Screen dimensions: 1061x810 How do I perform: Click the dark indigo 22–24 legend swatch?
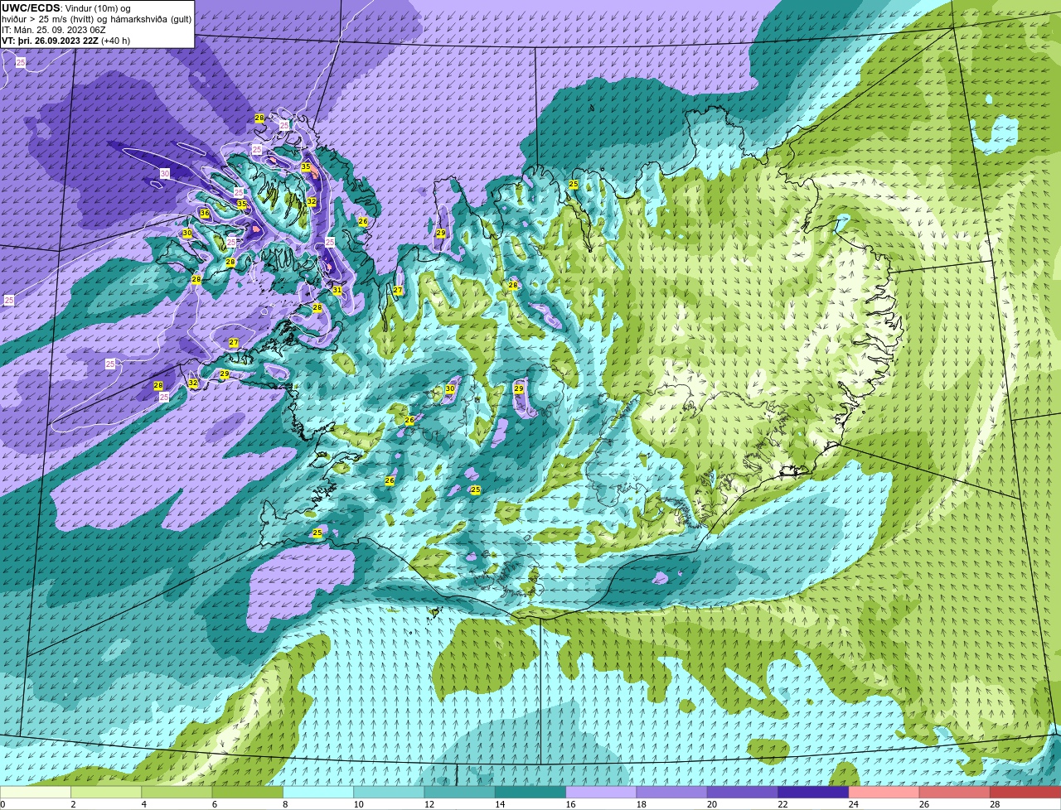[x=813, y=792]
